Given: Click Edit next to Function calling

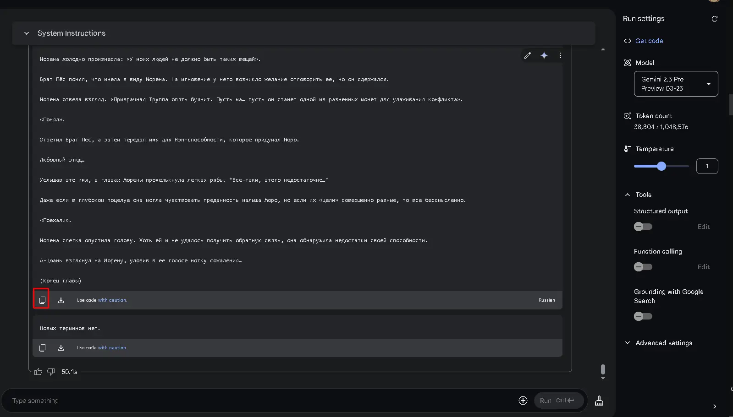Looking at the screenshot, I should click(x=704, y=267).
